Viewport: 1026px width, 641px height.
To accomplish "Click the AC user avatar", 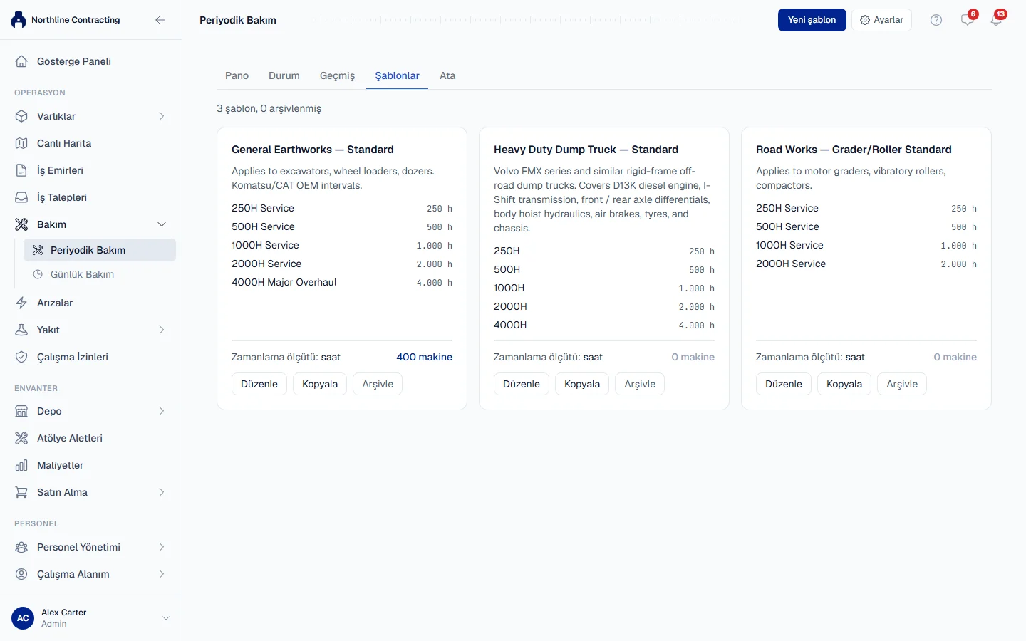I will pyautogui.click(x=23, y=618).
